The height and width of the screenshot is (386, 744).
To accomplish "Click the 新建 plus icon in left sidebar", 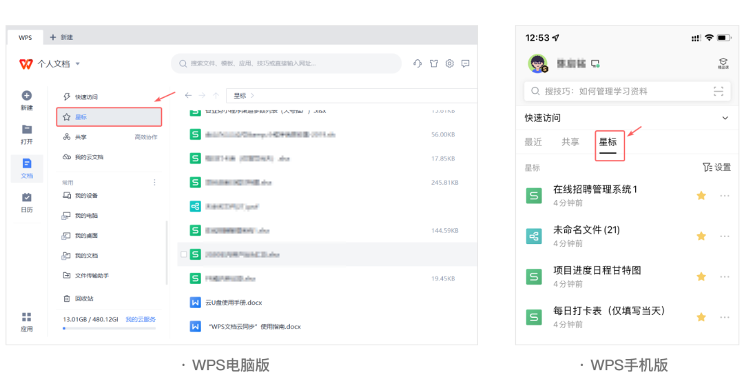I will (x=27, y=96).
